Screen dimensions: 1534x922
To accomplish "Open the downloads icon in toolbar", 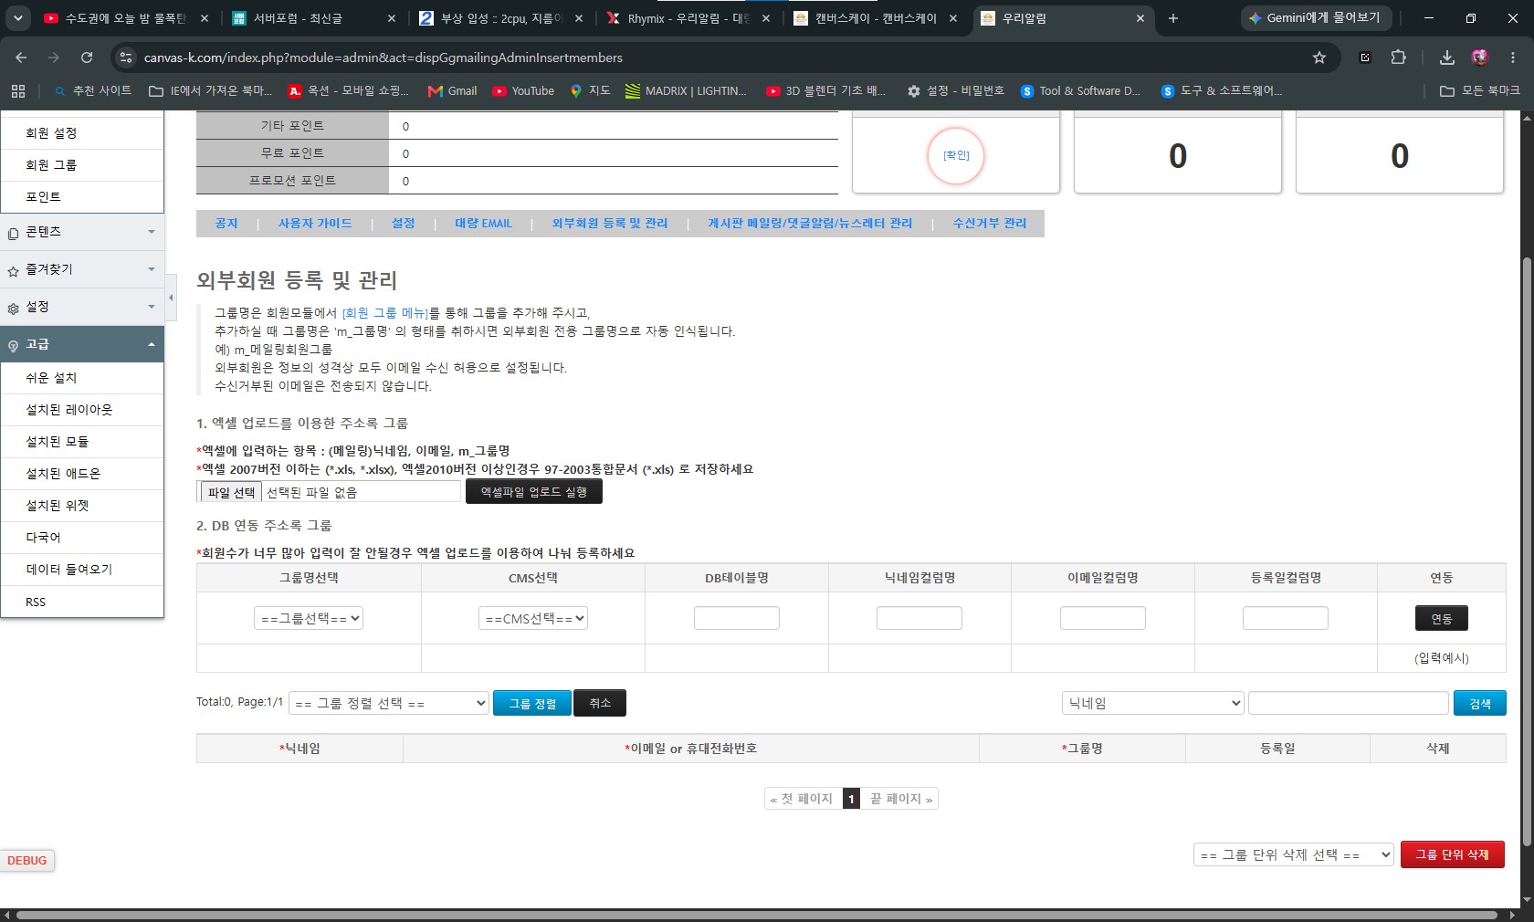I will click(x=1446, y=58).
